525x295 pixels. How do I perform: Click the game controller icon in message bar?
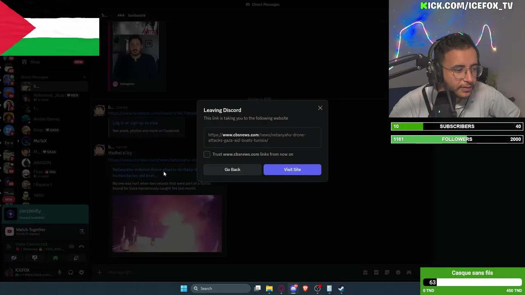coord(409,272)
